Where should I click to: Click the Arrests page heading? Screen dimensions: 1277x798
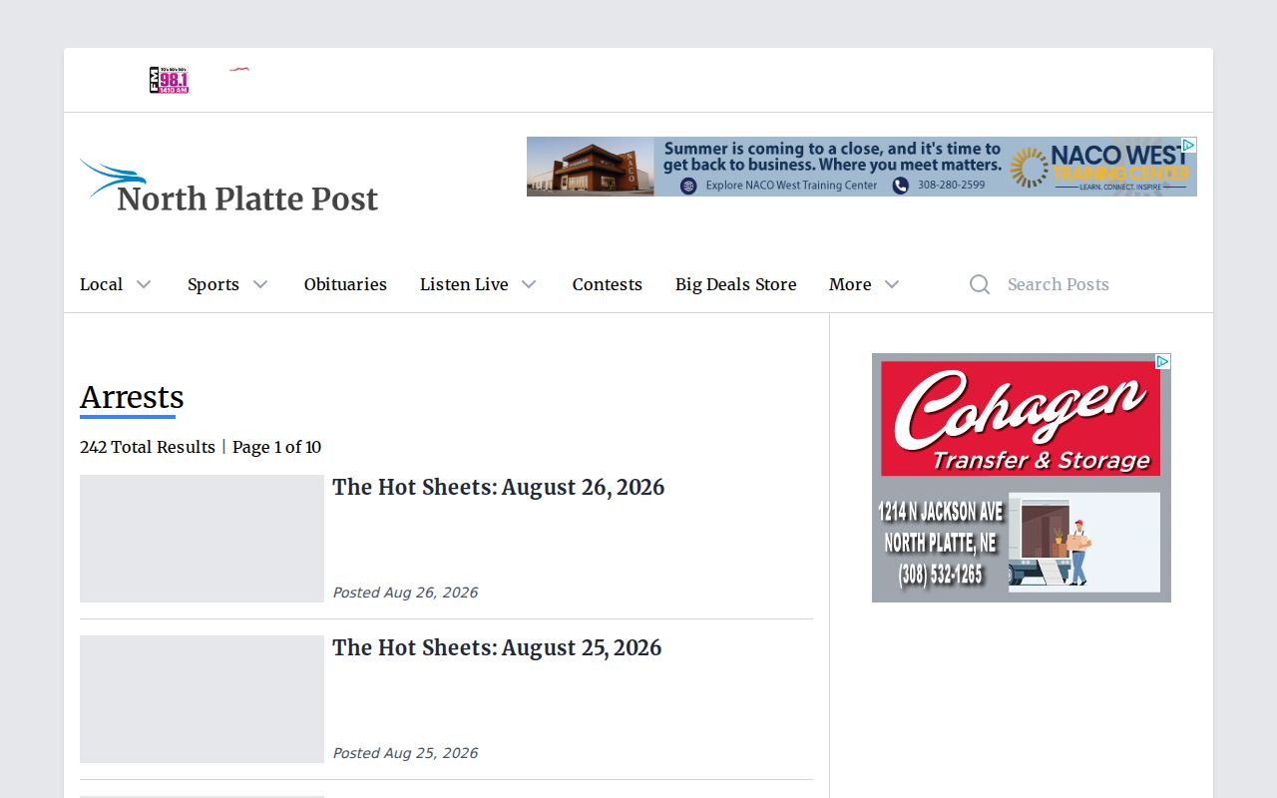pos(132,397)
